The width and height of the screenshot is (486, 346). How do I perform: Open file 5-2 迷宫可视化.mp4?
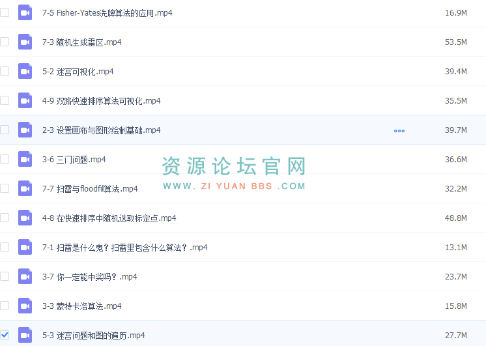click(x=78, y=72)
